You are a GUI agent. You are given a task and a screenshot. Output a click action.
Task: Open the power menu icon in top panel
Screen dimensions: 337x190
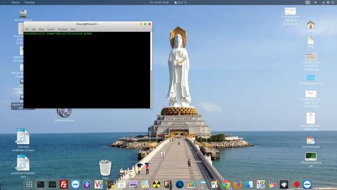333,2
